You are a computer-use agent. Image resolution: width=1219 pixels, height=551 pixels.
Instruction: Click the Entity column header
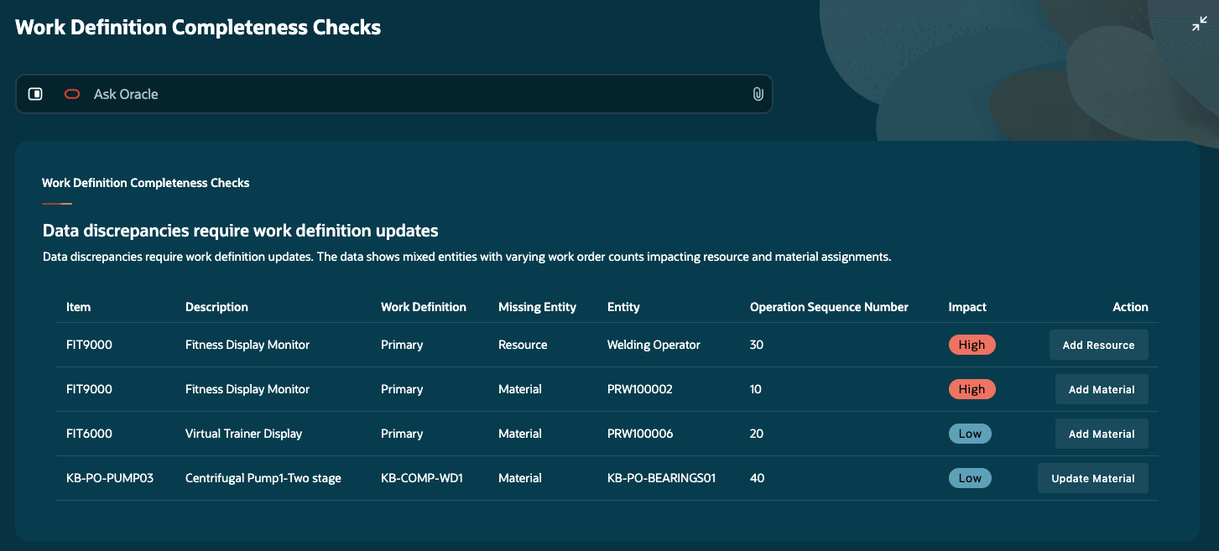click(x=623, y=307)
